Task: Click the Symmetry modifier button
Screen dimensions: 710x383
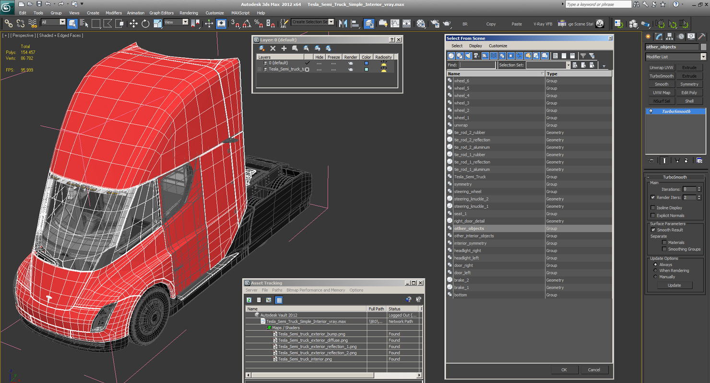Action: 689,84
